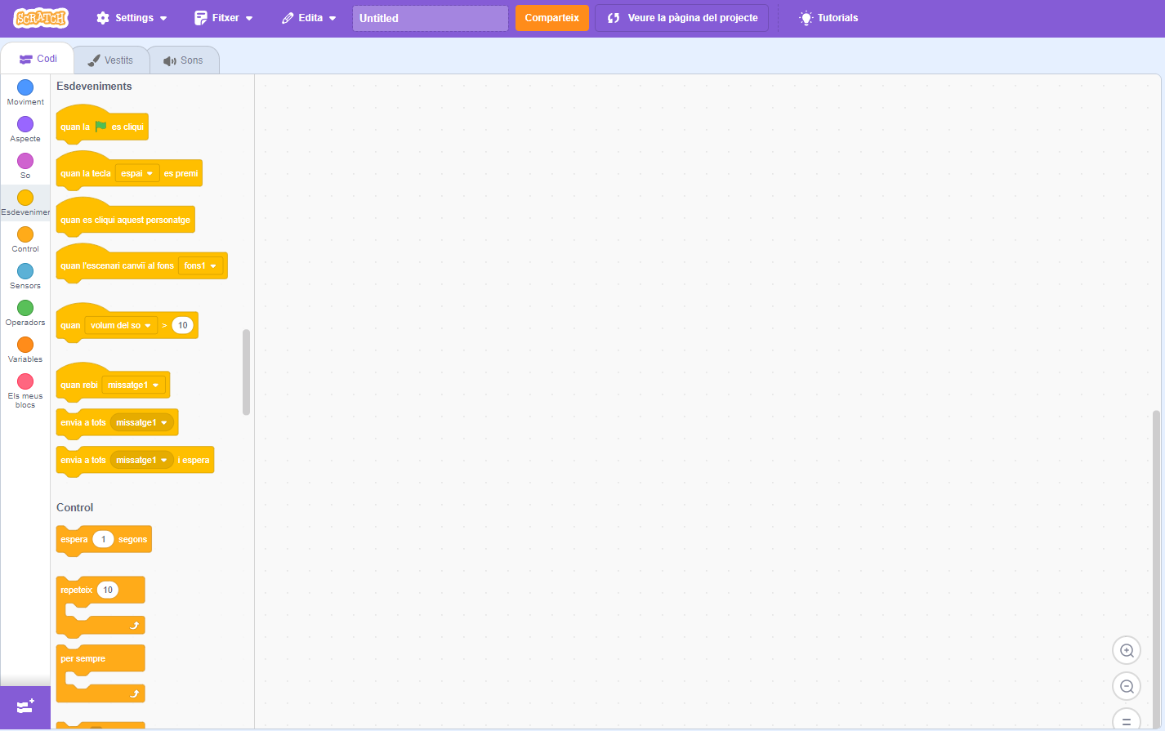Click the Scratch logo
This screenshot has height=731, width=1165.
click(41, 18)
